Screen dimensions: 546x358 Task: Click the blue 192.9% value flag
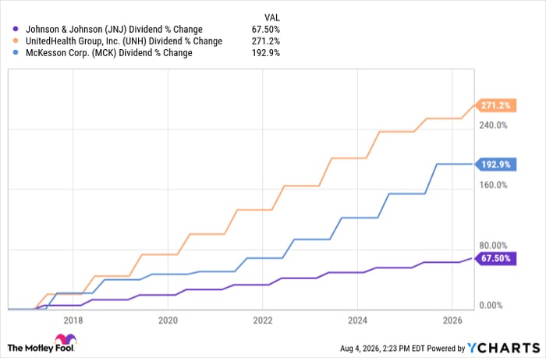[x=495, y=164]
